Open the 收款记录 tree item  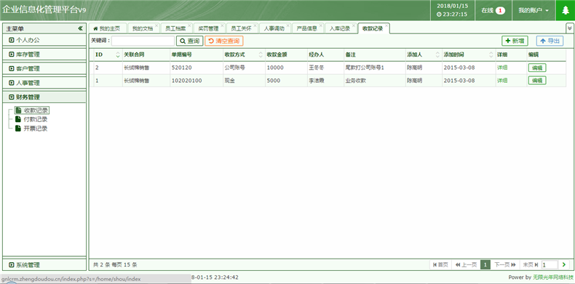tap(31, 110)
